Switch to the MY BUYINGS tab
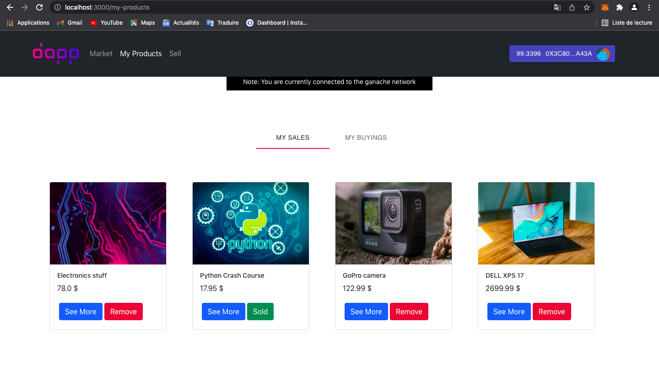Screen dimensions: 659x391 [366, 137]
